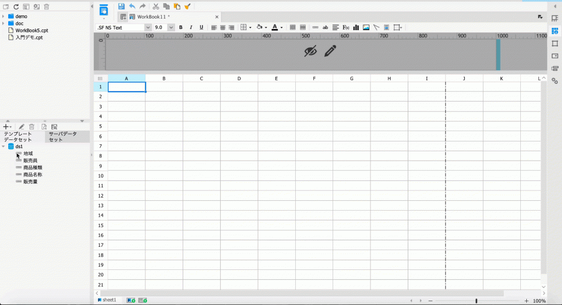This screenshot has width=562, height=305.
Task: Expand the collapsed right panel arrow
Action: (x=555, y=7)
